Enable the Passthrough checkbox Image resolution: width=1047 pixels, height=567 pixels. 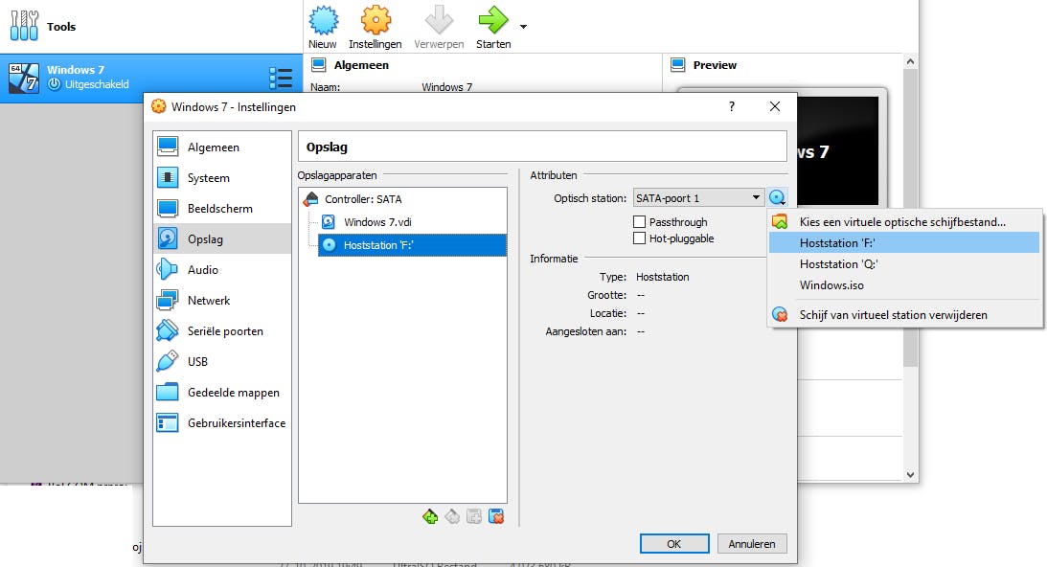[x=639, y=222]
